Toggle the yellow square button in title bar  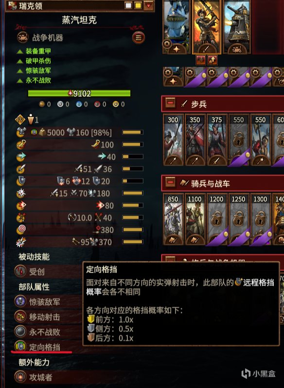138,5
